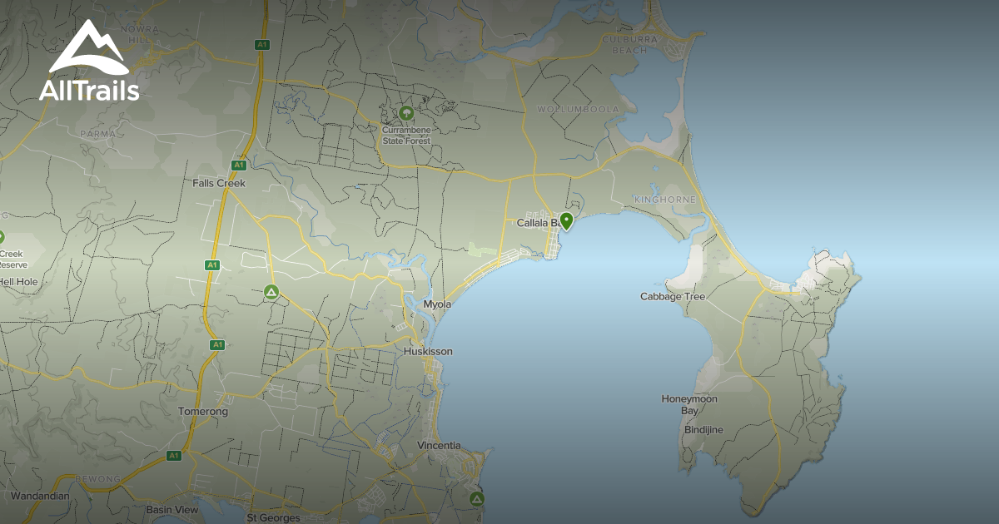Click the A1 highway shield near Tomerong
The width and height of the screenshot is (999, 524).
point(217,344)
